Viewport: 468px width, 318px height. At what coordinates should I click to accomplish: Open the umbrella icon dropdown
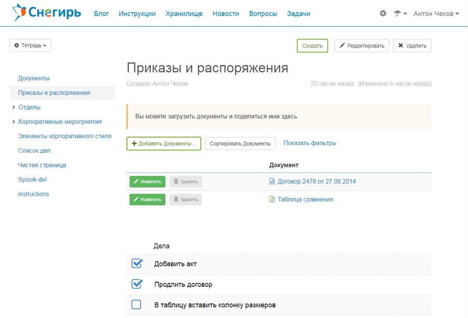coord(400,14)
